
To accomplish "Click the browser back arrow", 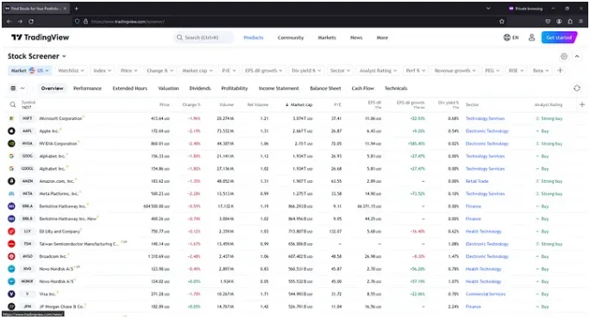I will (x=9, y=22).
